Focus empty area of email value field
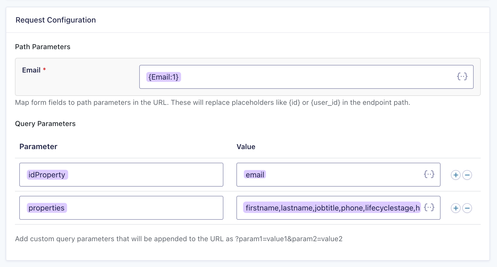This screenshot has width=497, height=267. (339, 175)
